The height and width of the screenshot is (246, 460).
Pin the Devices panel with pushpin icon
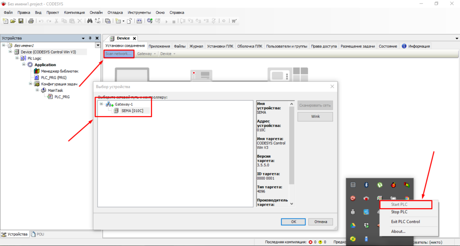[x=90, y=38]
